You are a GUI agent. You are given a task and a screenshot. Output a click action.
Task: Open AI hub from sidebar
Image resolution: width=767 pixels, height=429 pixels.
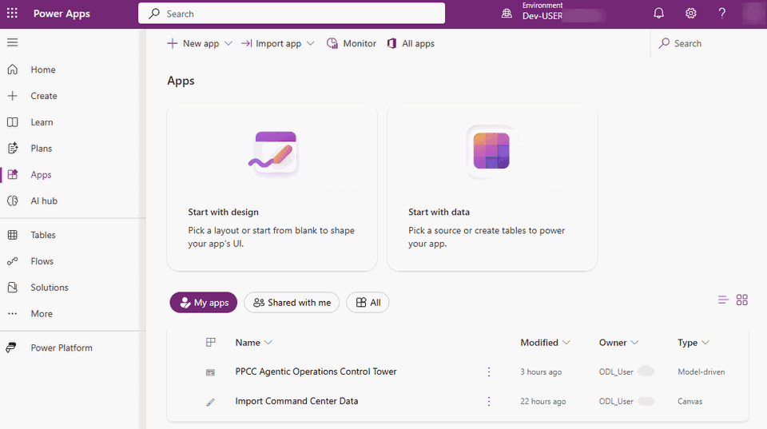point(43,201)
